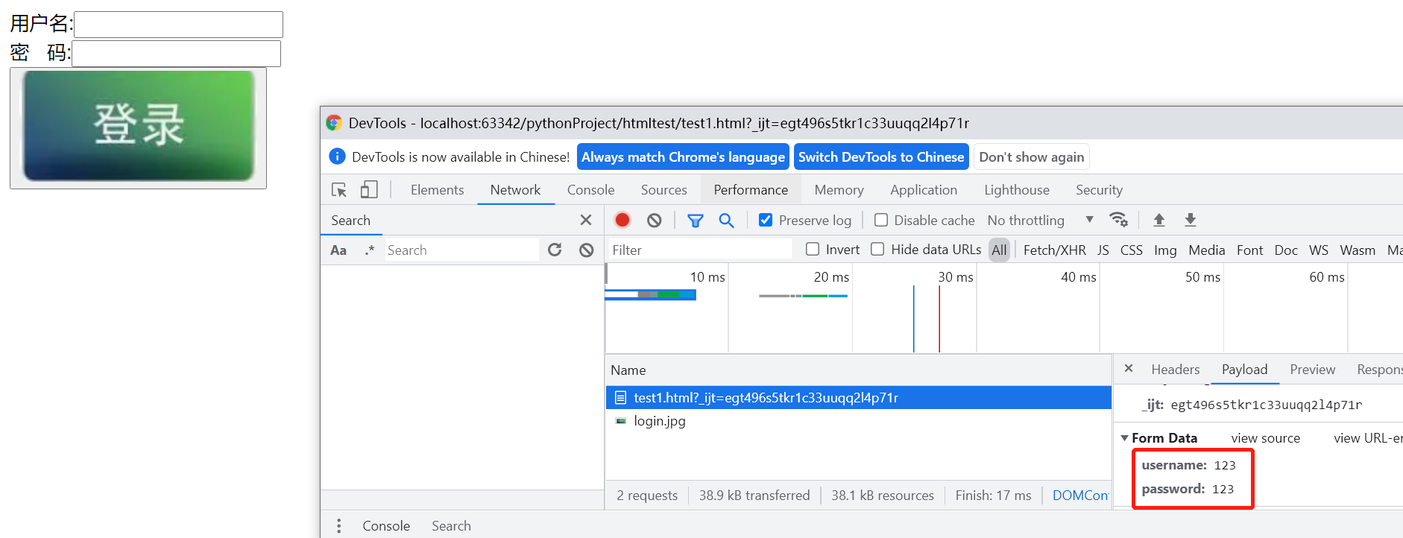Check the Hide data URLs checkbox
This screenshot has width=1403, height=538.
click(878, 249)
